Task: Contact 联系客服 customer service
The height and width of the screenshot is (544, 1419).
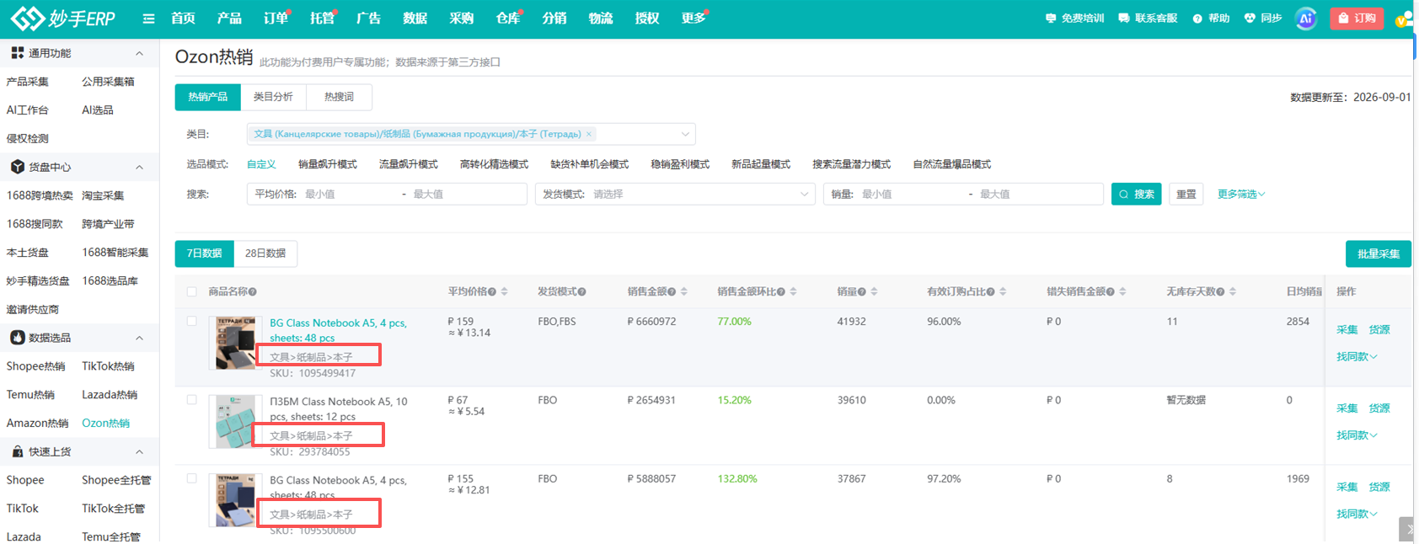Action: (1148, 18)
